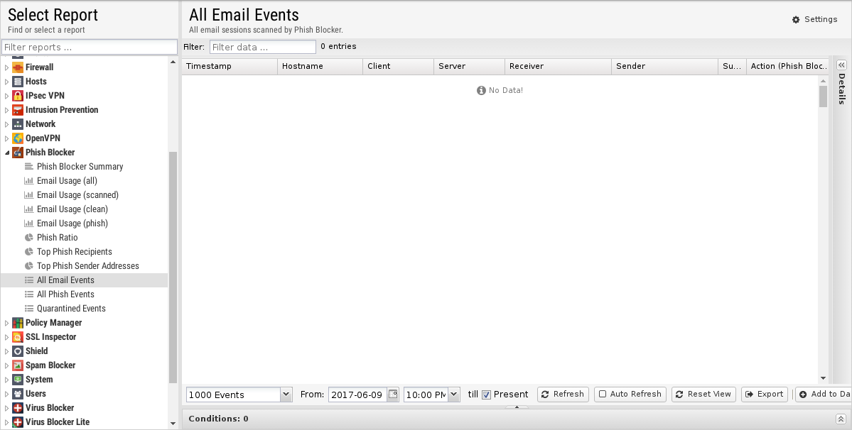Click the OpenVPN globe icon
Screen dimensions: 852x430
point(17,138)
